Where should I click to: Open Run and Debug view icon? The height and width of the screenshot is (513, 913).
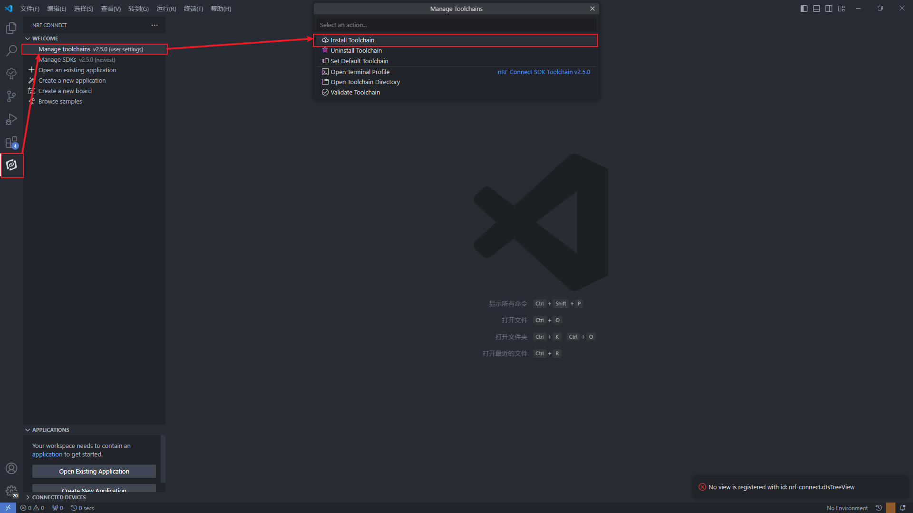[11, 119]
